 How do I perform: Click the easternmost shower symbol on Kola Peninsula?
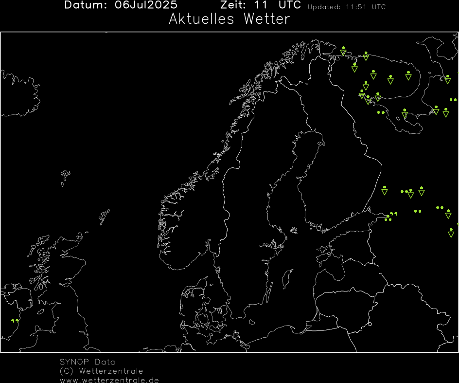click(x=408, y=75)
